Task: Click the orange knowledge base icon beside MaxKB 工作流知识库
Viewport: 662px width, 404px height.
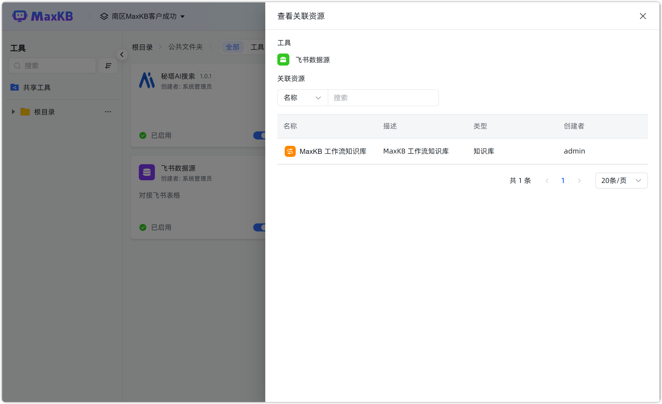Action: (290, 151)
